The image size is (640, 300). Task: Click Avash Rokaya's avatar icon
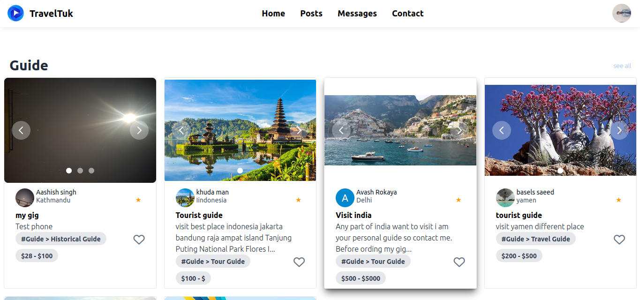[345, 198]
